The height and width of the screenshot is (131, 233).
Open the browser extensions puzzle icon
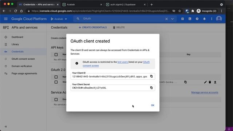193,11
